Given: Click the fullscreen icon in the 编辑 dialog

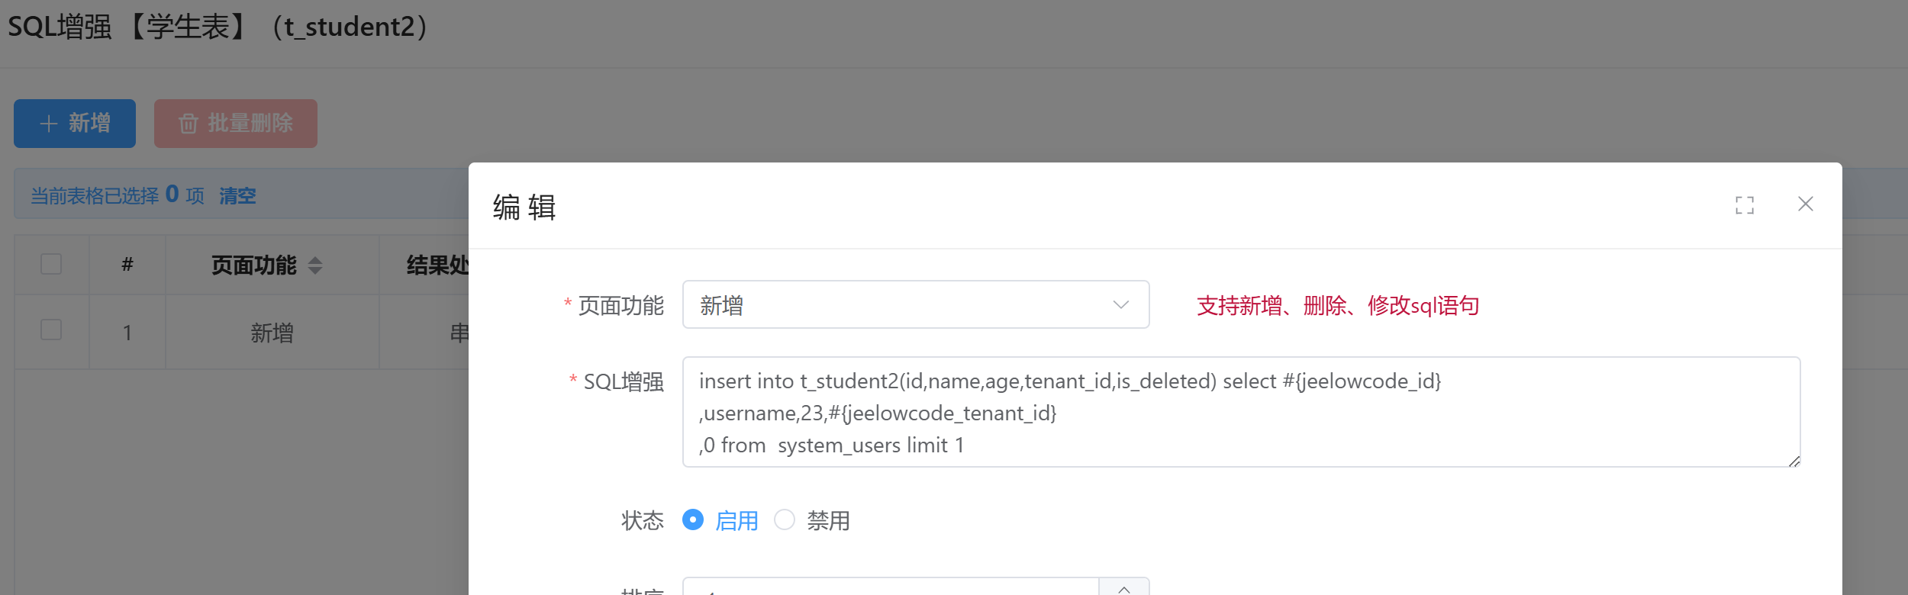Looking at the screenshot, I should 1744,205.
